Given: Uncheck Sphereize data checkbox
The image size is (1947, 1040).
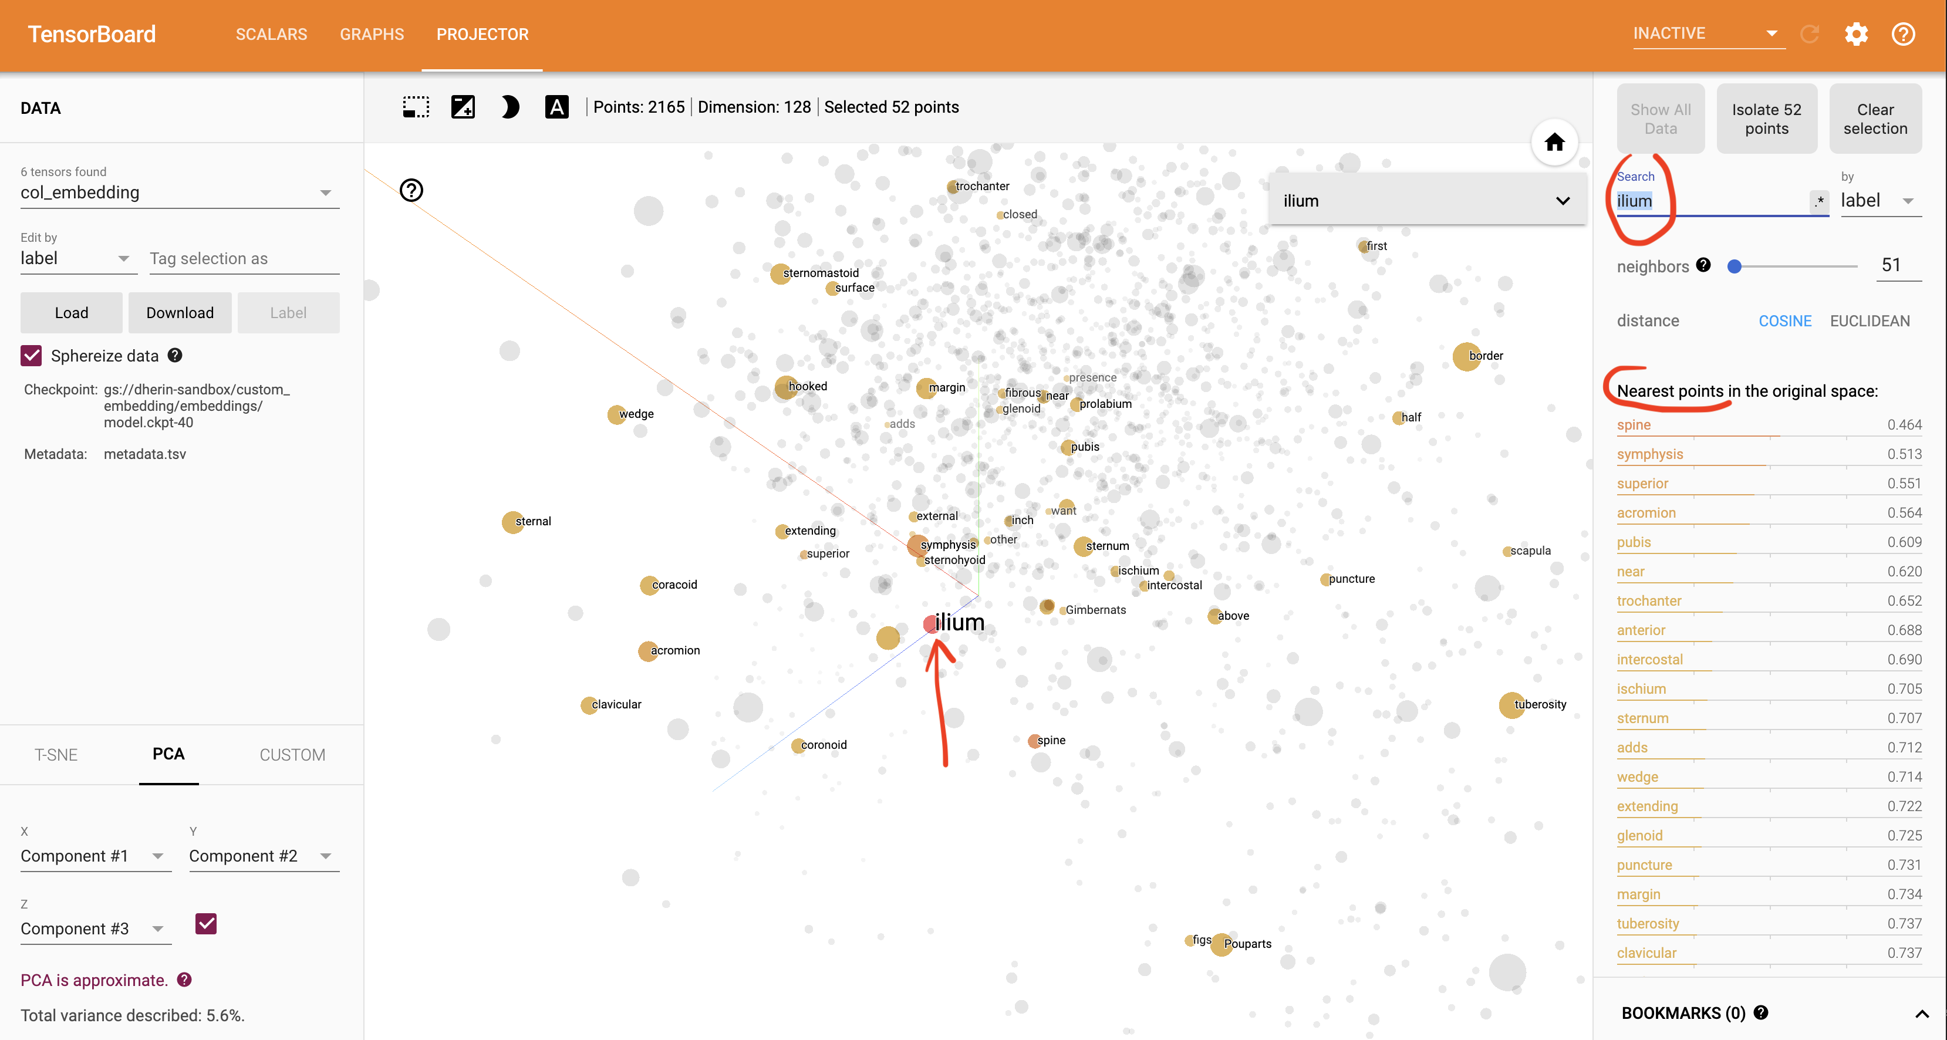Looking at the screenshot, I should 31,356.
